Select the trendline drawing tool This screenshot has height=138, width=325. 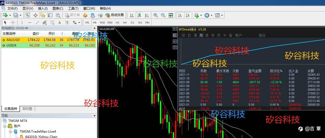[37, 22]
